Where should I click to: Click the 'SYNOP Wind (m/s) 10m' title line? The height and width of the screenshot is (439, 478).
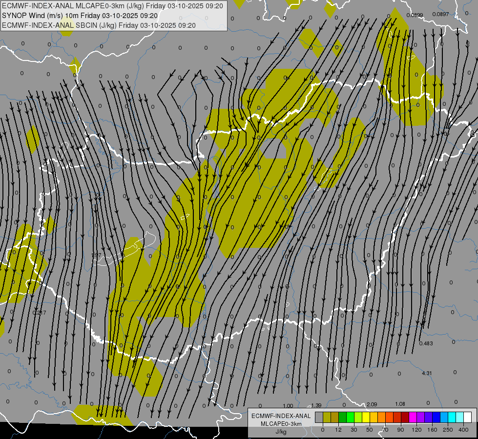coord(80,16)
